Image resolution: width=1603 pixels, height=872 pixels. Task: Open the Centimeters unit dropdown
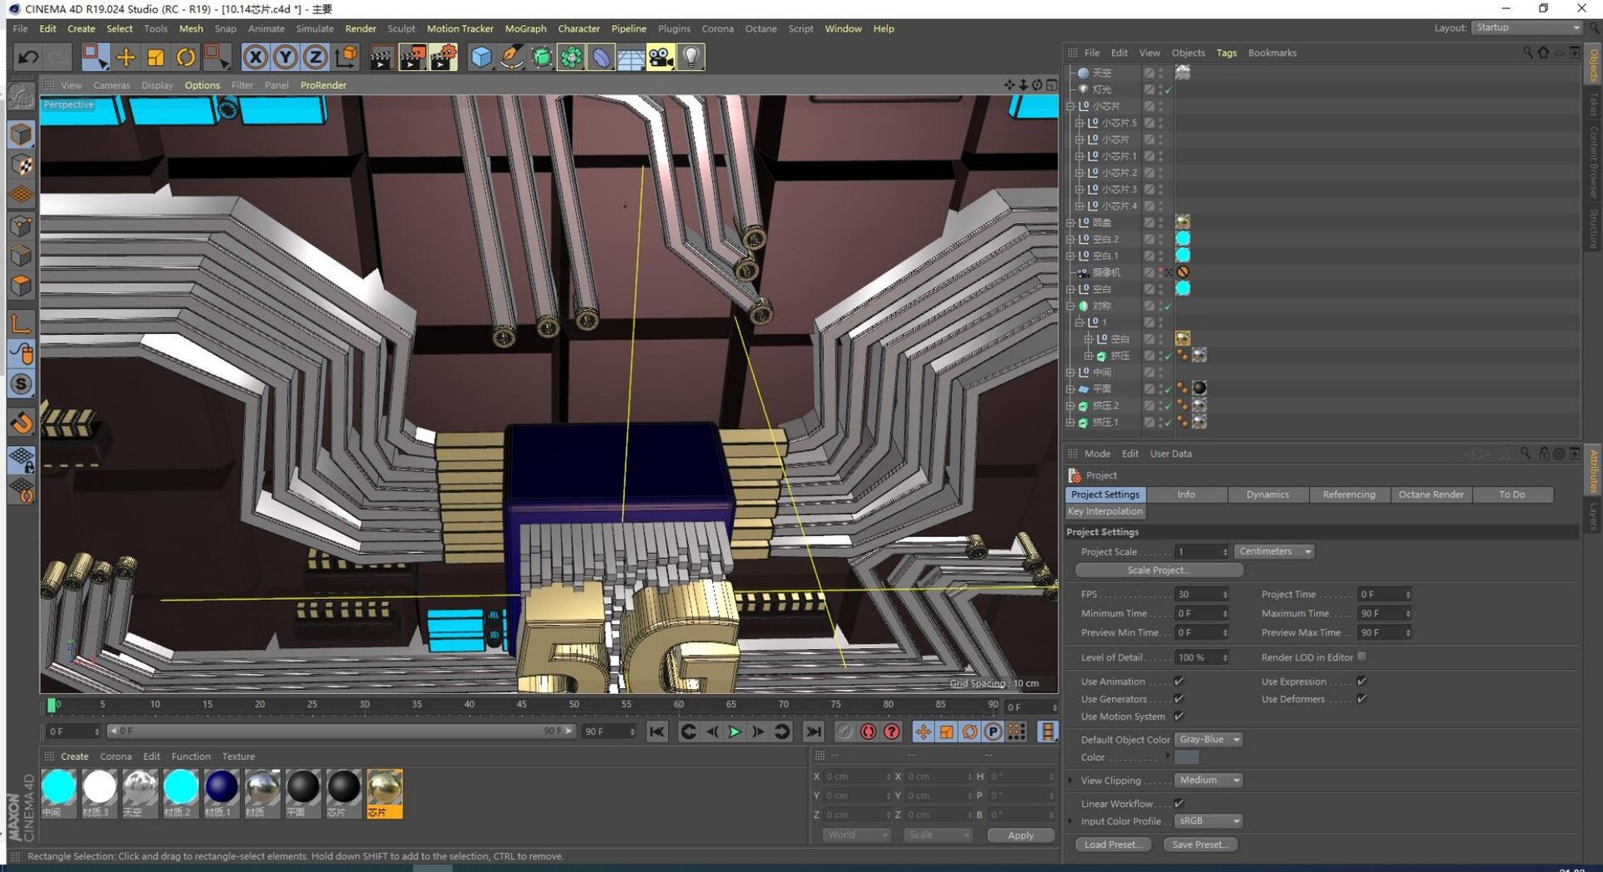[x=1274, y=551]
